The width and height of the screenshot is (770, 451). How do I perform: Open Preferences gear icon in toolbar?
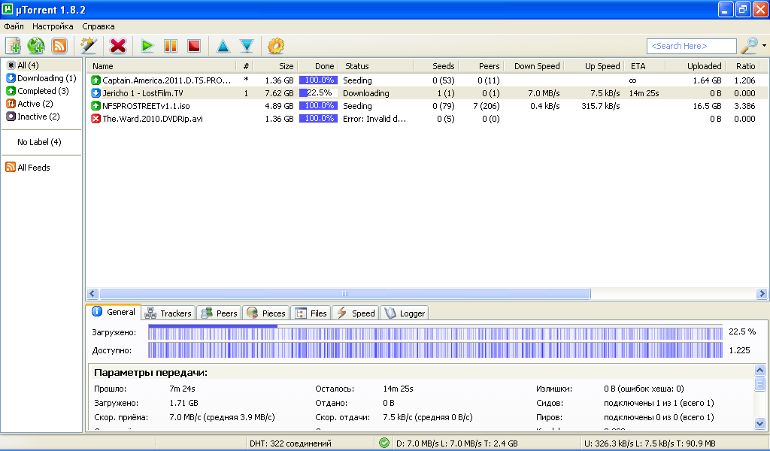click(x=275, y=46)
